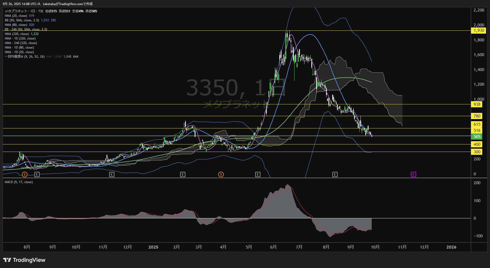Click the 2026 label on time axis
This screenshot has height=268, width=490.
tap(451, 247)
